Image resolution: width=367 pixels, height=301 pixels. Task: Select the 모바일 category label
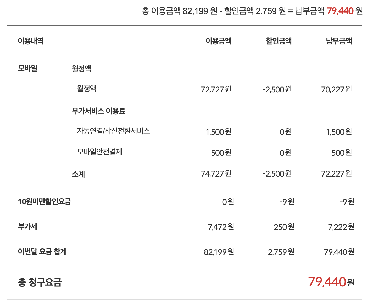click(27, 68)
